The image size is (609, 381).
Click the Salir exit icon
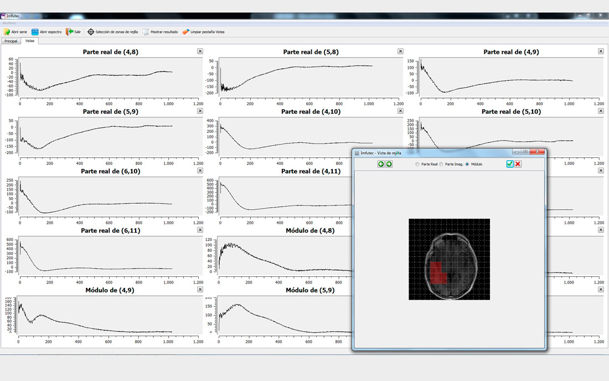pyautogui.click(x=70, y=32)
